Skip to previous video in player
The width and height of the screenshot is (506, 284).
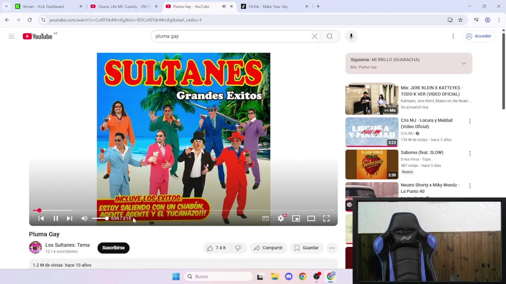41,218
